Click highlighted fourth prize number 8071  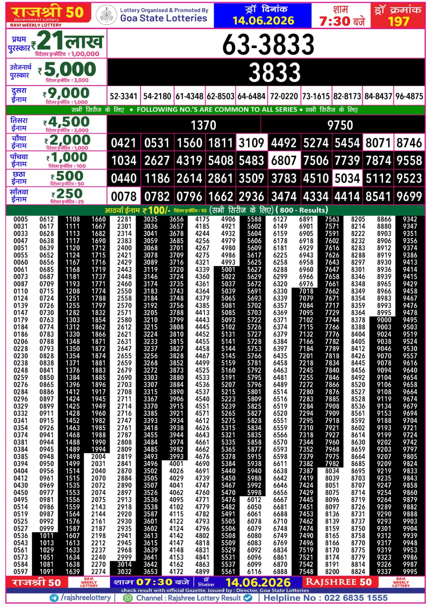[378, 143]
